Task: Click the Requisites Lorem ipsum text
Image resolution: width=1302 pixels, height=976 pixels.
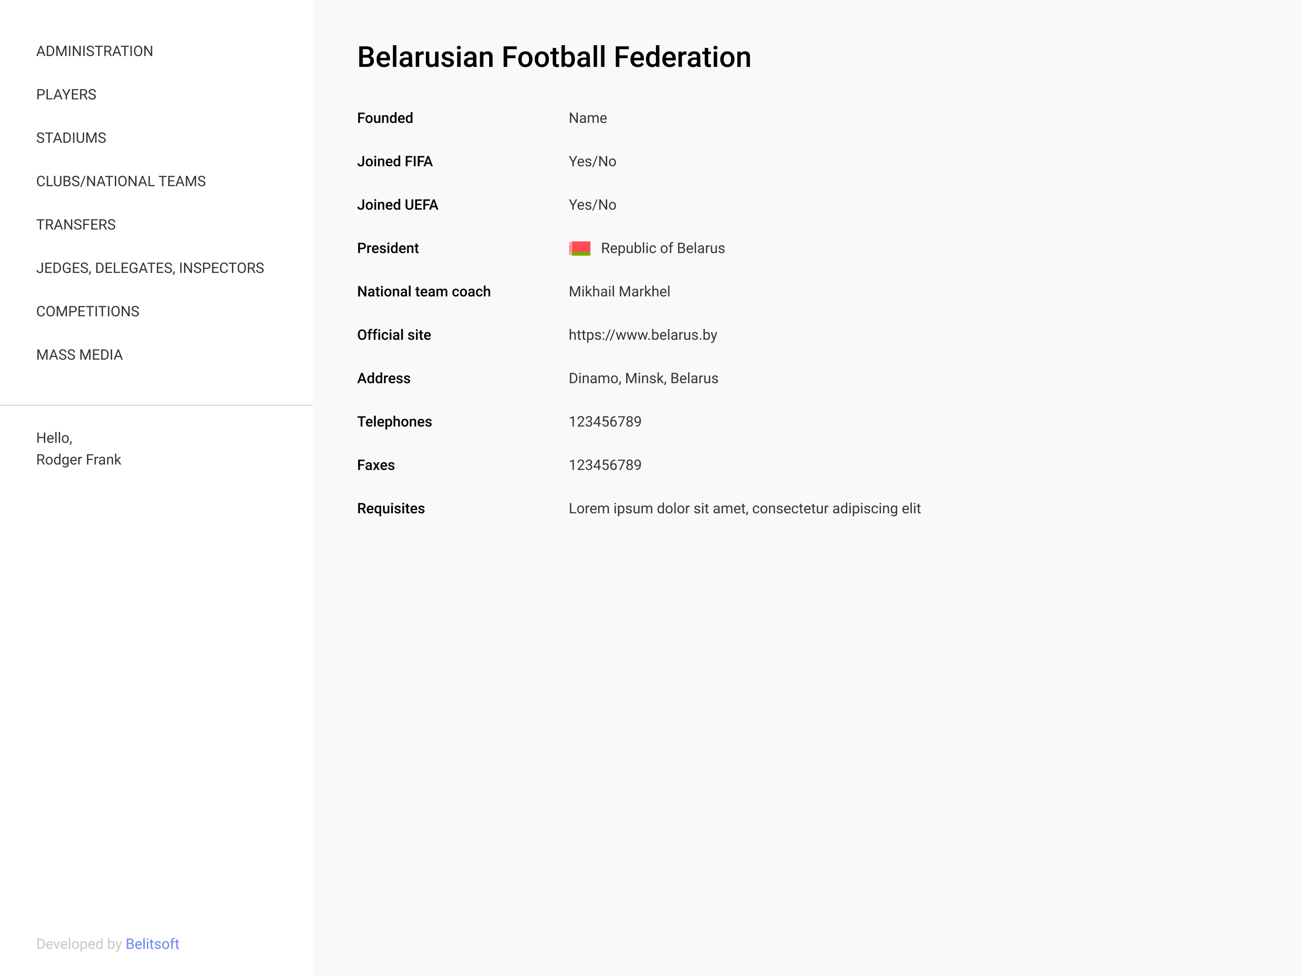Action: [x=745, y=508]
